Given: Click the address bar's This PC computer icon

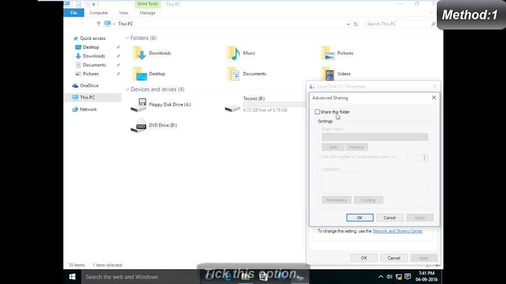Looking at the screenshot, I should click(x=107, y=24).
